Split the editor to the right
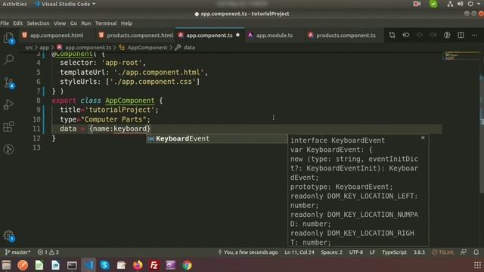The height and width of the screenshot is (272, 484). point(461,36)
